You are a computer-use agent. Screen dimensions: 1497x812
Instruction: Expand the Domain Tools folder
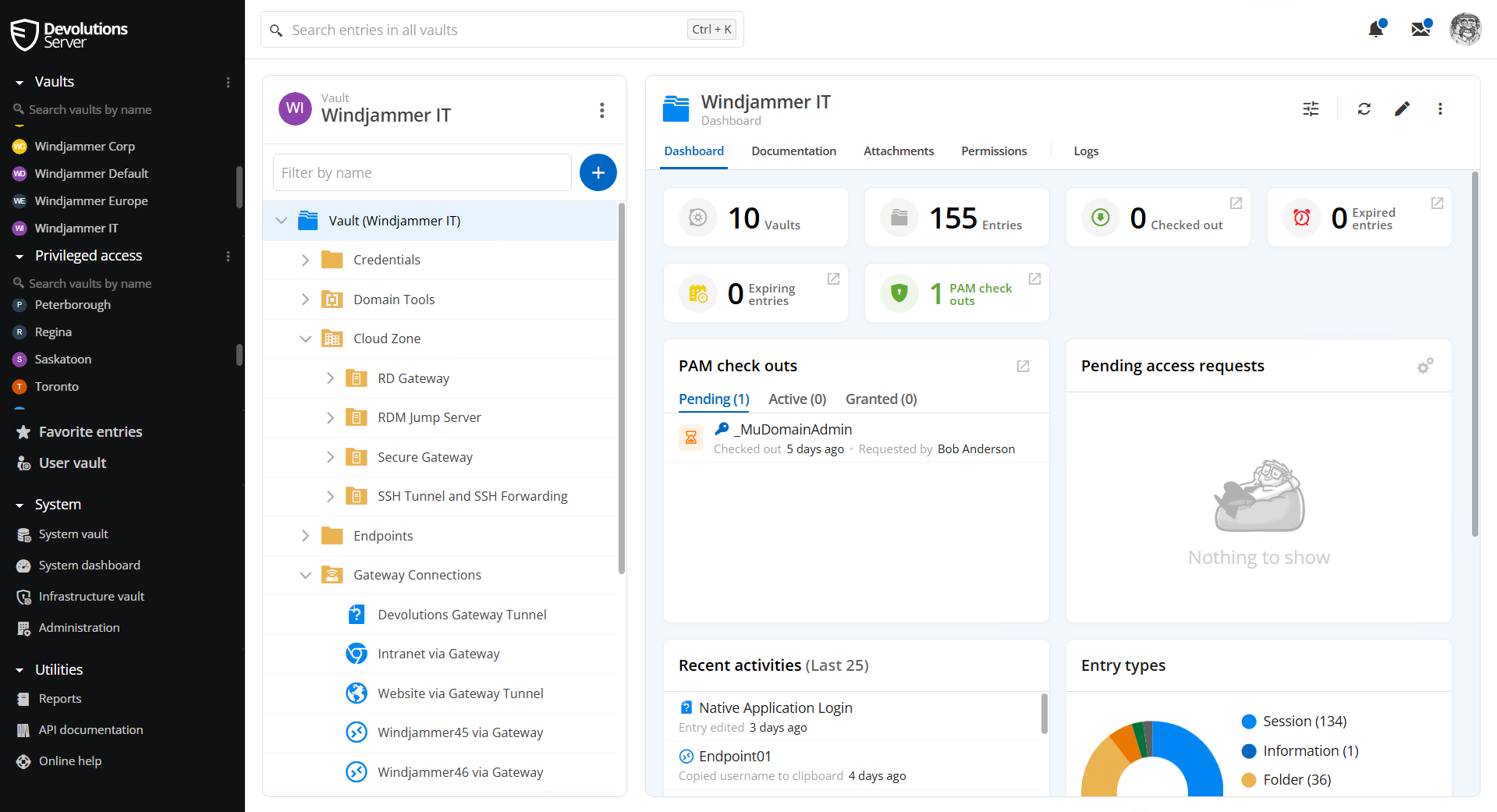point(305,300)
